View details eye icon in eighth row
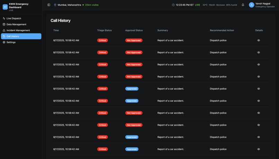The height and width of the screenshot is (159, 279). click(x=259, y=125)
